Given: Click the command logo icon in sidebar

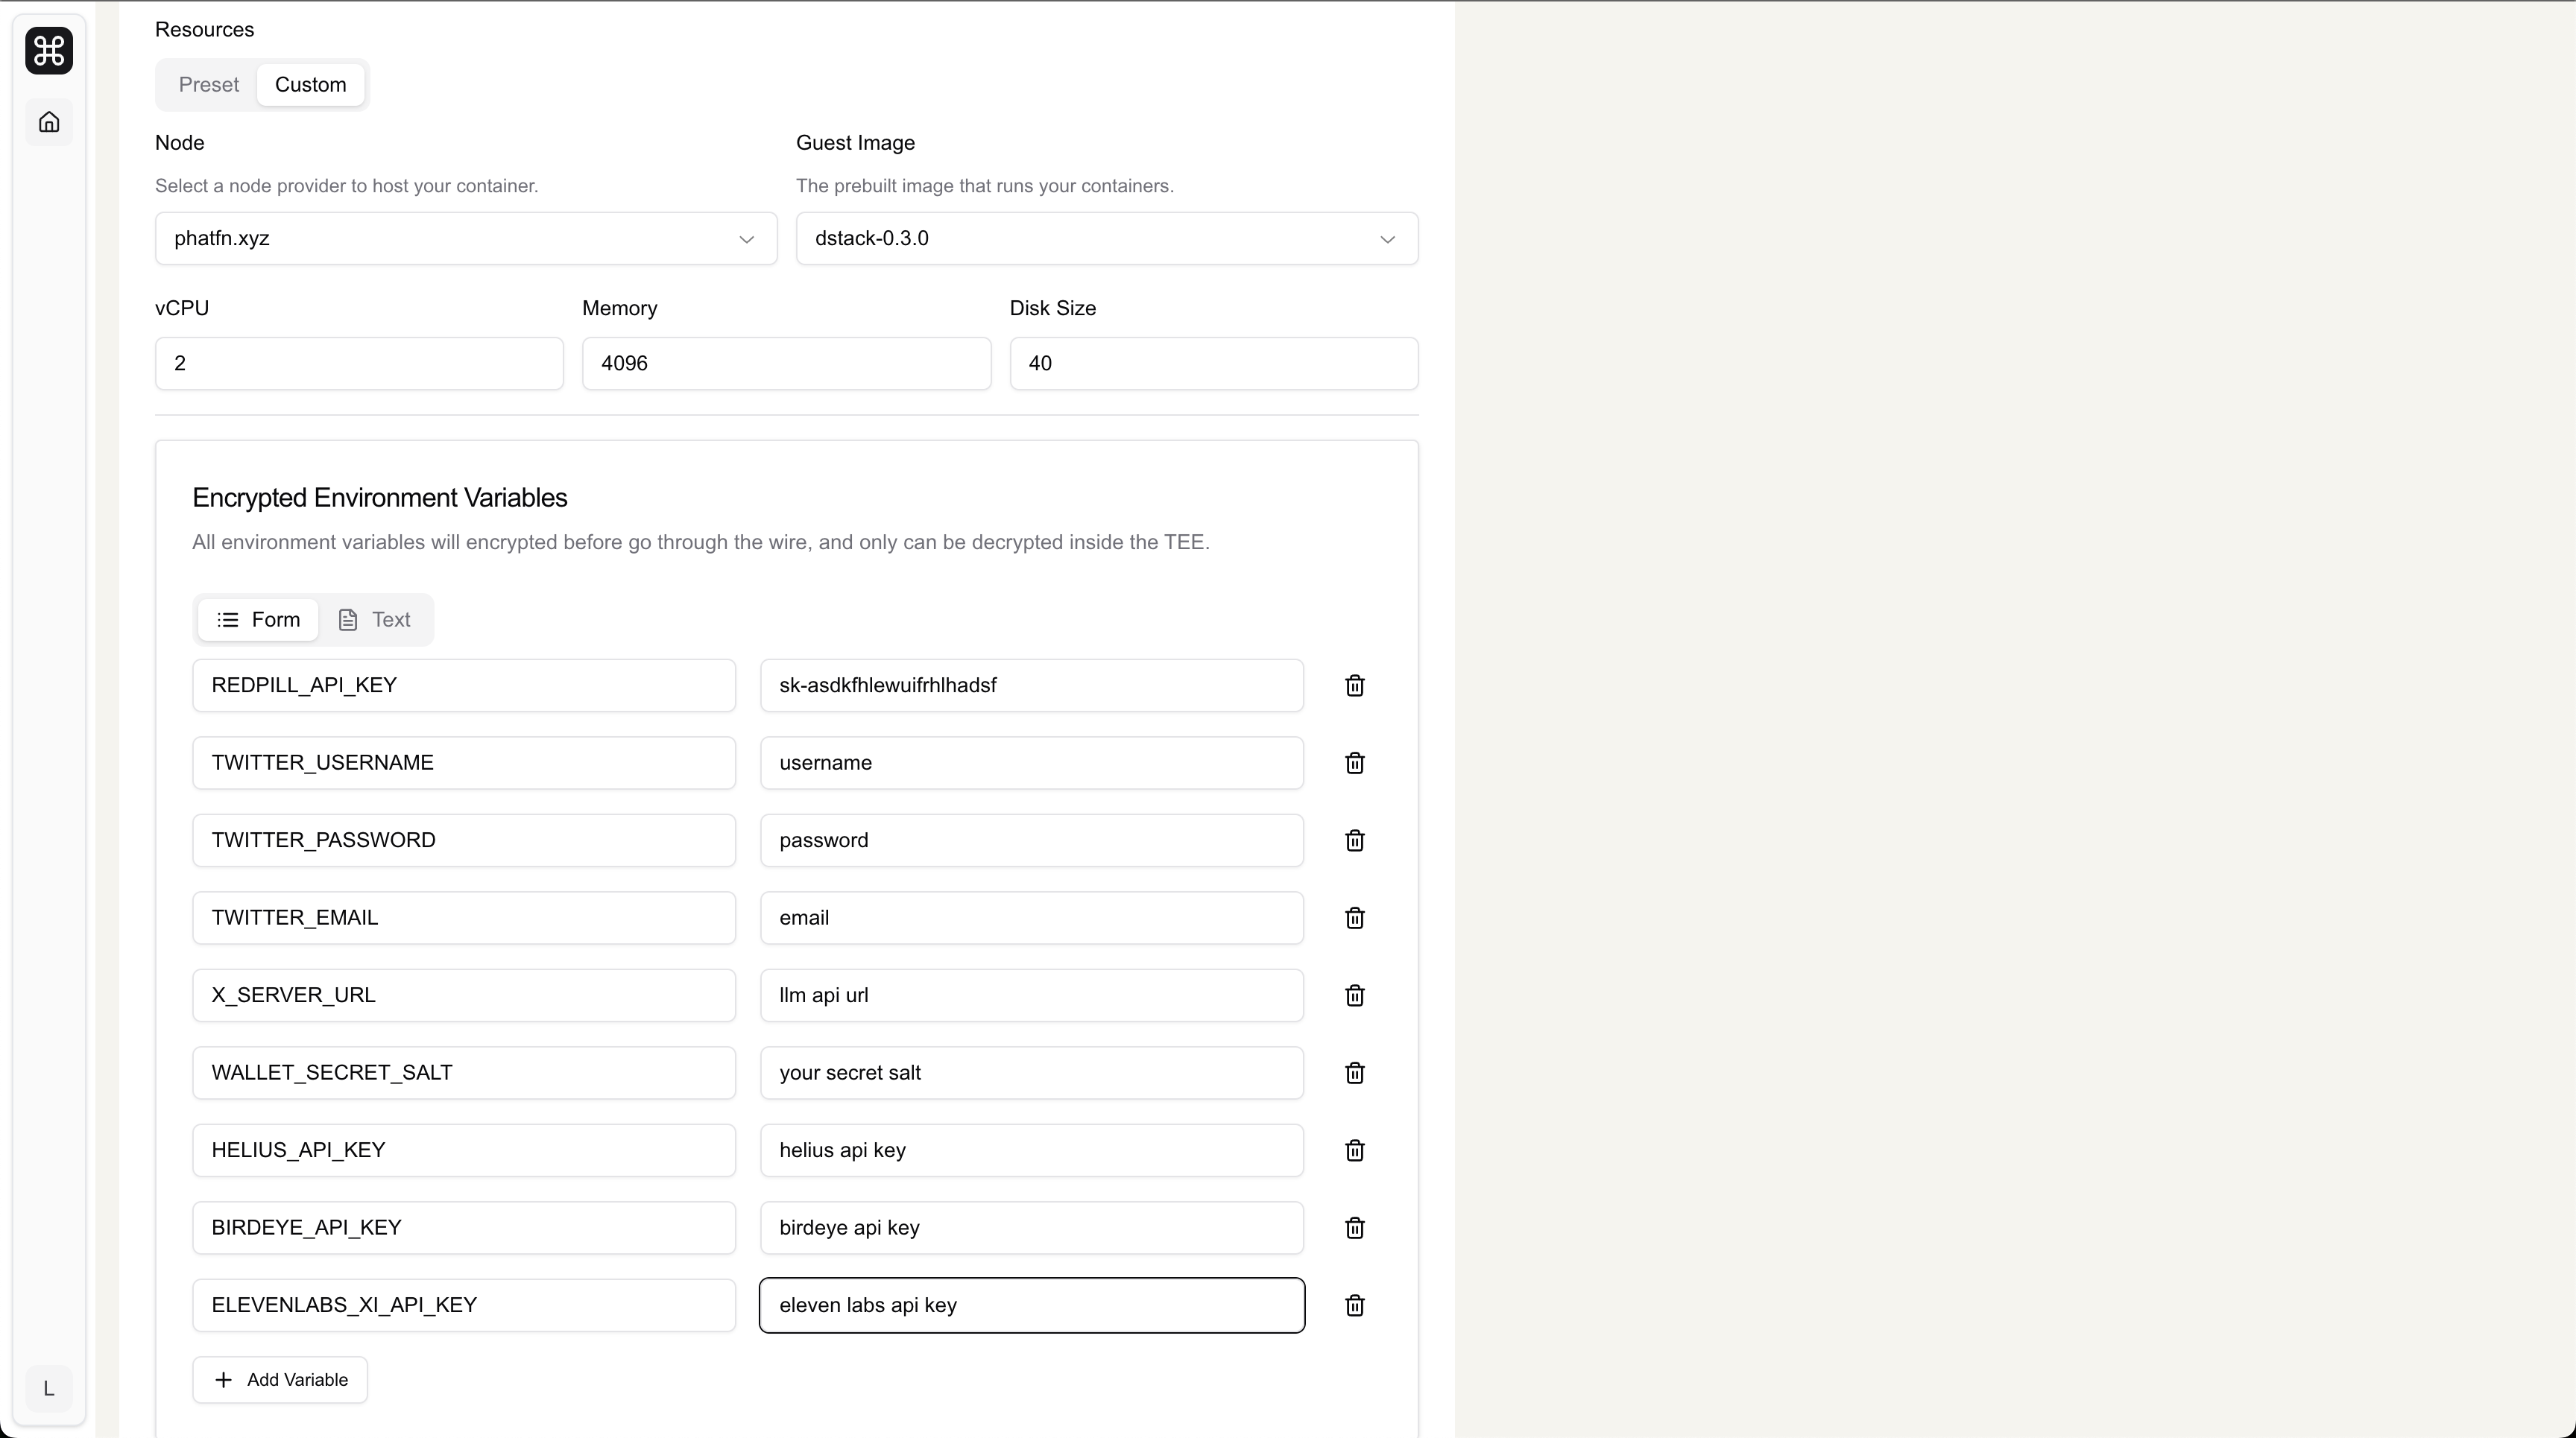Looking at the screenshot, I should click(49, 51).
